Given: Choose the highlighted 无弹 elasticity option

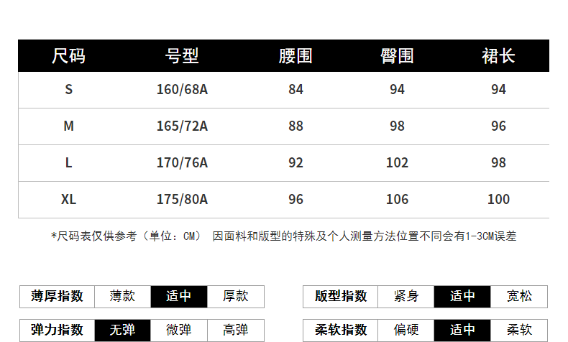Looking at the screenshot, I should pyautogui.click(x=122, y=331).
